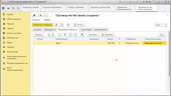Switch to Дополнительно tab
171x96 pixels.
click(x=101, y=30)
